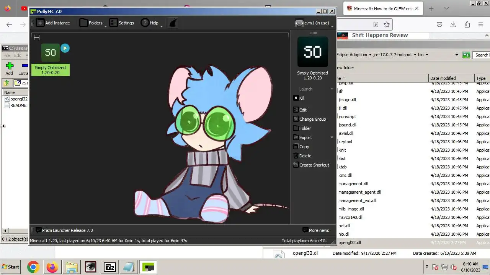Viewport: 490px width, 275px height.
Task: Open browser downloads panel
Action: [453, 24]
